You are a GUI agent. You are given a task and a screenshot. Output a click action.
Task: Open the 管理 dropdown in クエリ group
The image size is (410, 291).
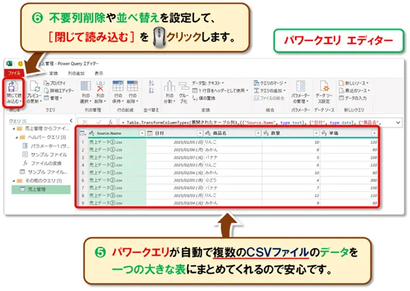(53, 98)
